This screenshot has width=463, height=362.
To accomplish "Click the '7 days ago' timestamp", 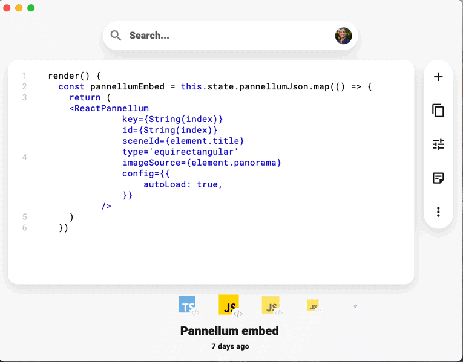I will [230, 346].
